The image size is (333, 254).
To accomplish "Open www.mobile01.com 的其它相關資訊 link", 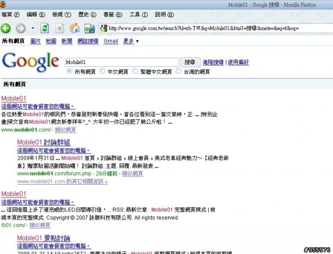I will [x=62, y=182].
